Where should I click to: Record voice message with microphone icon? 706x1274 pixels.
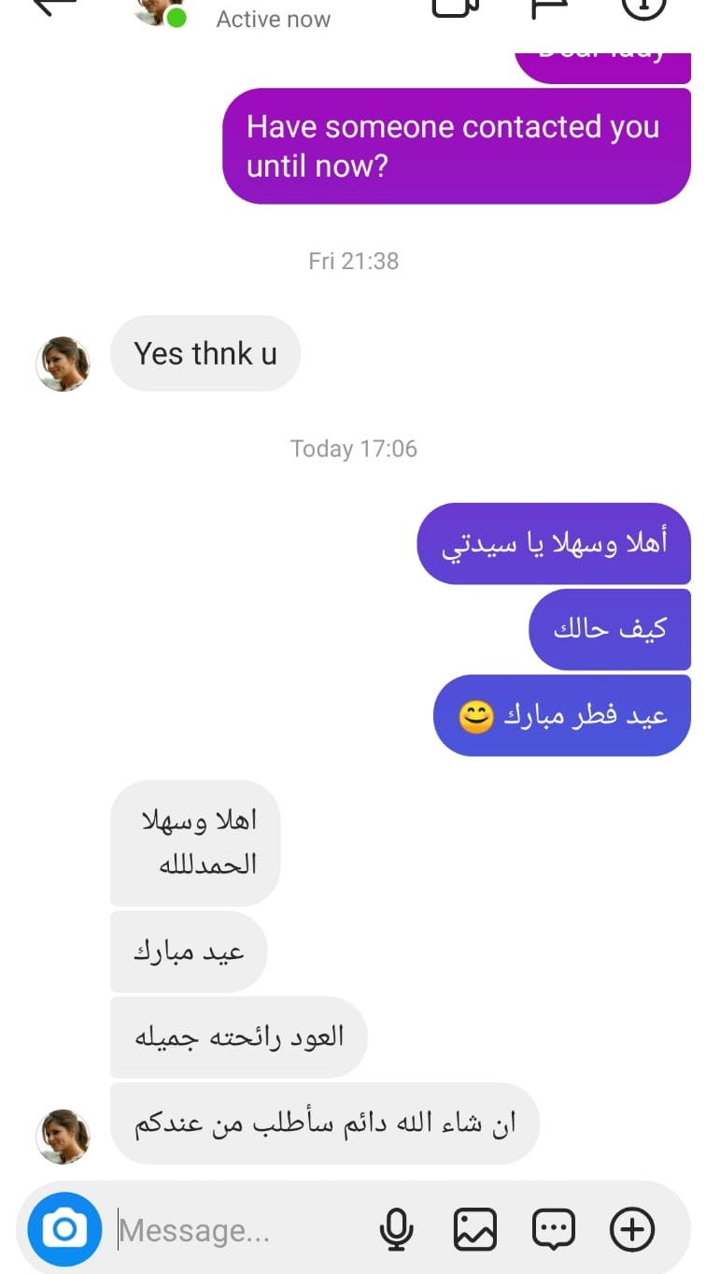pos(397,1229)
